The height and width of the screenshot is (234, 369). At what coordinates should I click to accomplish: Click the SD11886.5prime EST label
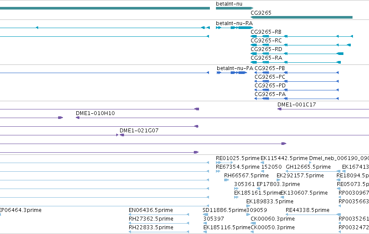pyautogui.click(x=224, y=210)
